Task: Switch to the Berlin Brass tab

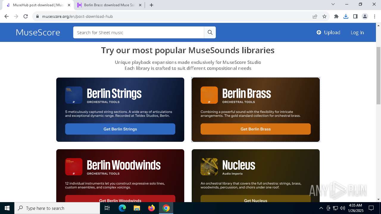Action: pyautogui.click(x=109, y=5)
